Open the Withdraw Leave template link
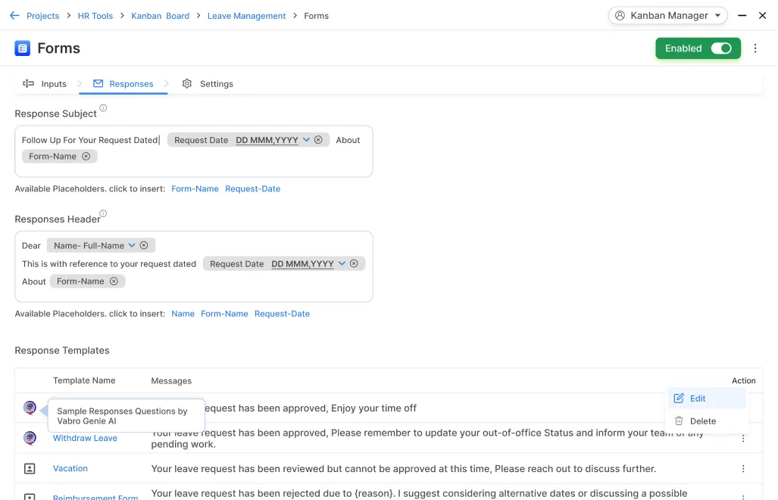Image resolution: width=778 pixels, height=500 pixels. 85,439
